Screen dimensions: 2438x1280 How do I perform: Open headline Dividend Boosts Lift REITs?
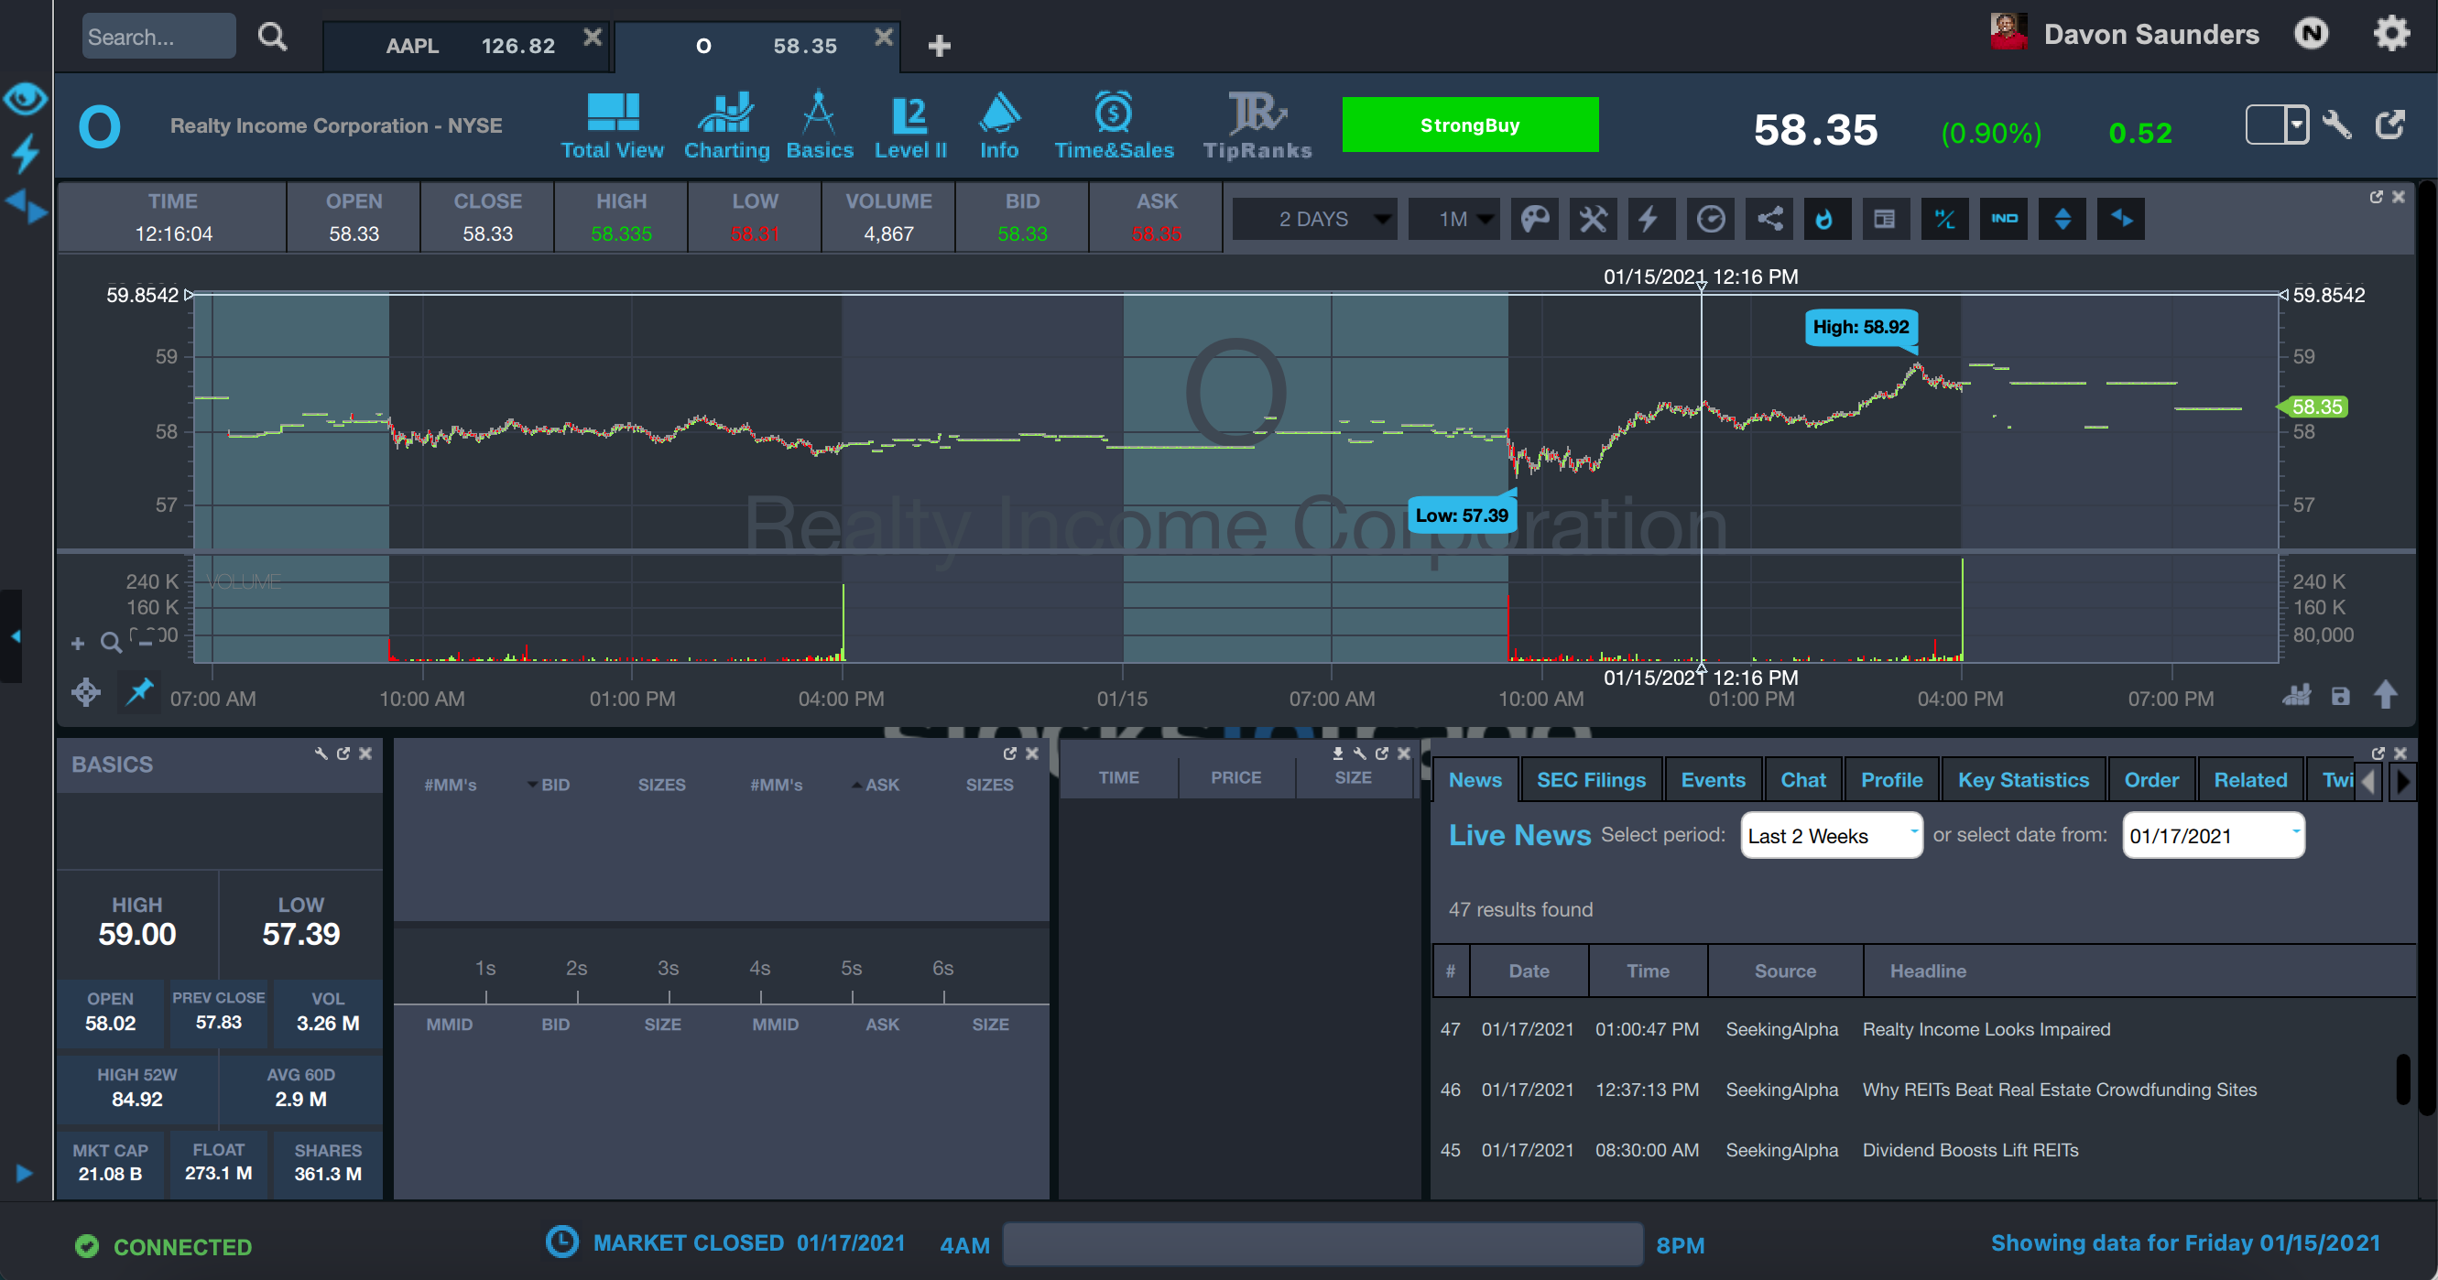click(x=1971, y=1150)
